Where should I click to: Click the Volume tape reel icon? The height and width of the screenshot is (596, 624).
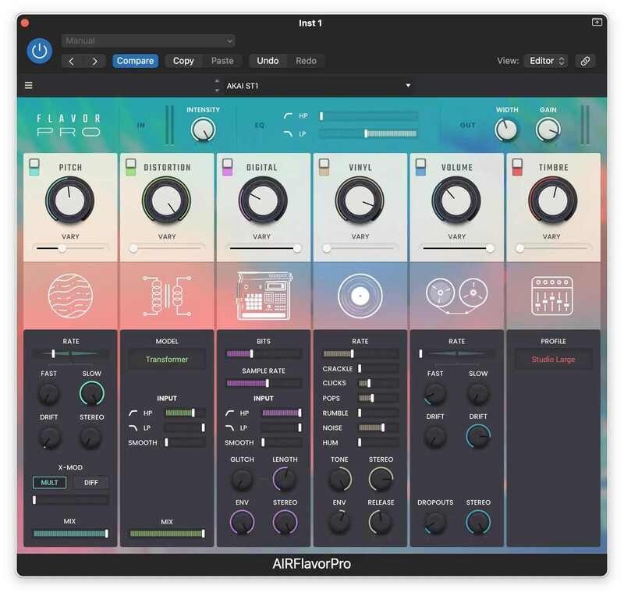pyautogui.click(x=456, y=295)
